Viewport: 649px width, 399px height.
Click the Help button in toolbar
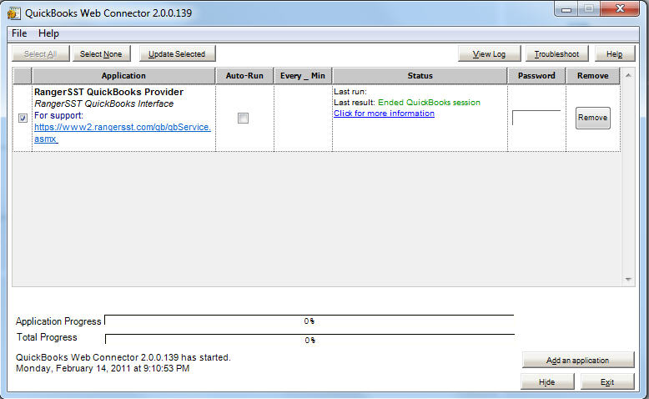(614, 54)
